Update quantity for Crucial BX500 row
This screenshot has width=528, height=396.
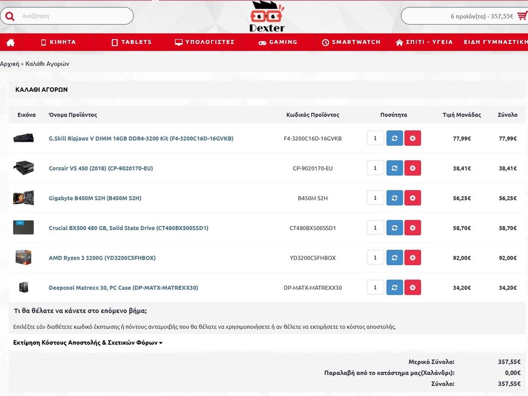click(x=394, y=228)
